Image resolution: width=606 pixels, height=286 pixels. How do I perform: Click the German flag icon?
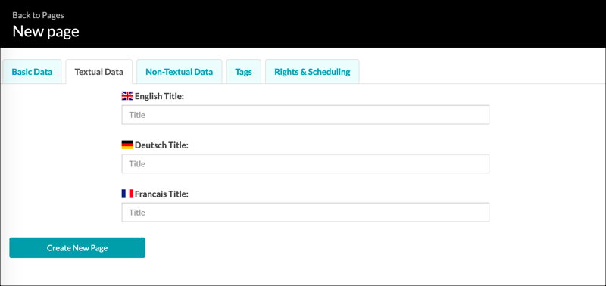[127, 145]
